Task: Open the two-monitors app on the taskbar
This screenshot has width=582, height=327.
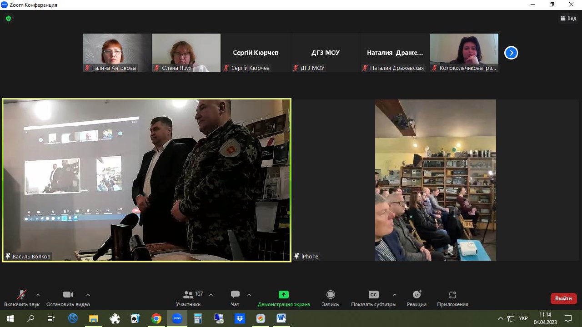Action: (219, 318)
